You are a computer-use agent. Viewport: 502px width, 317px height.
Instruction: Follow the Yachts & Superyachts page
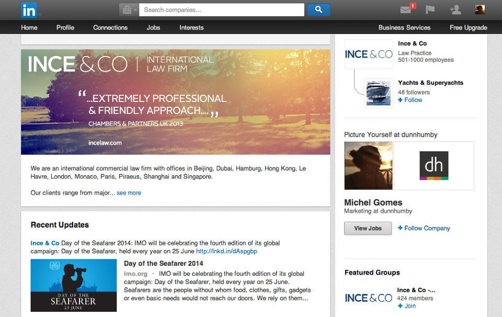point(410,100)
